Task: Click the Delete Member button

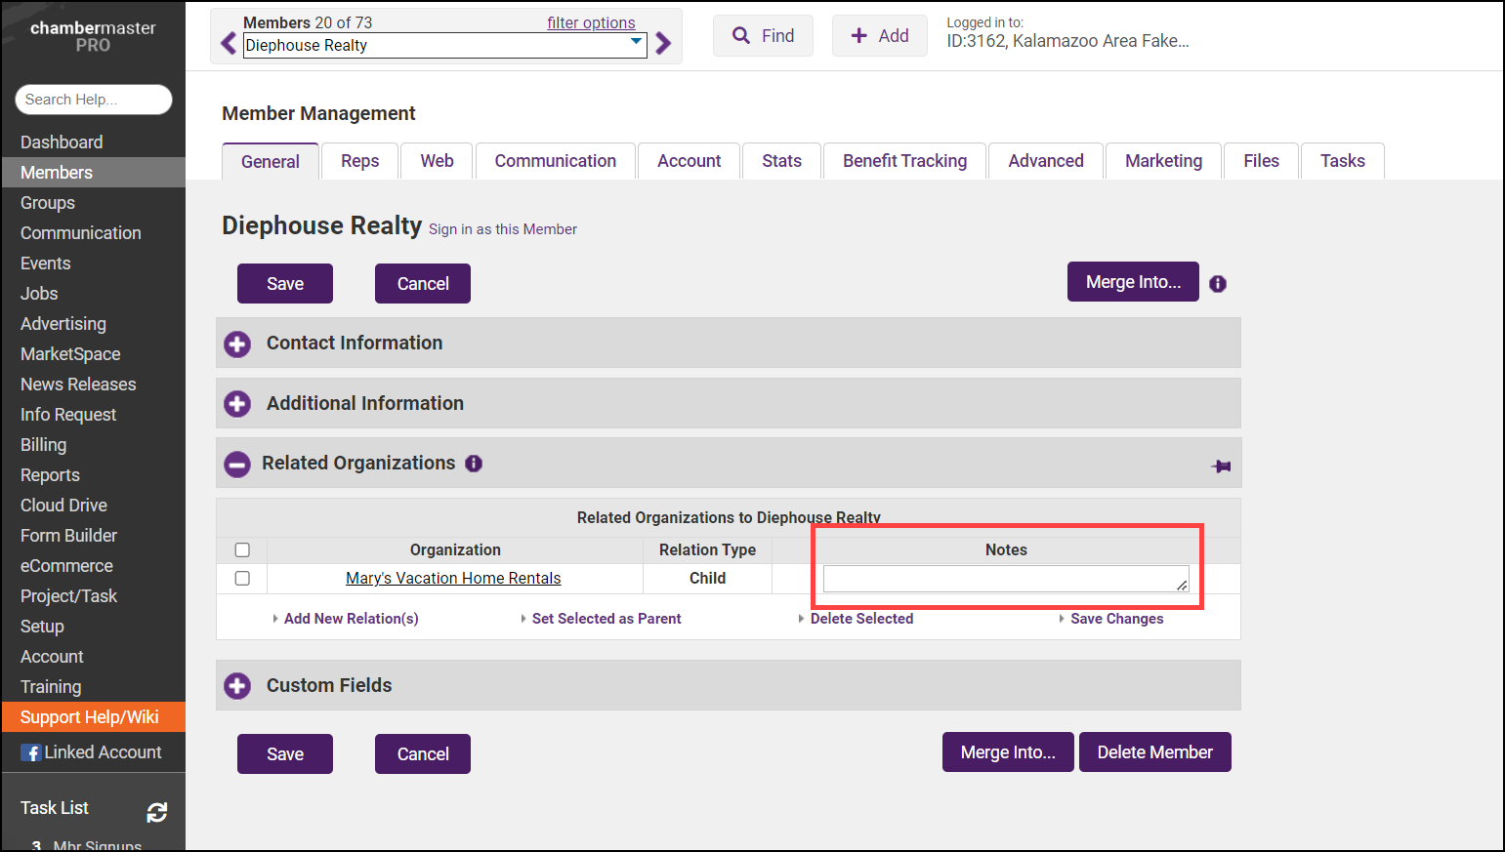Action: pyautogui.click(x=1154, y=752)
